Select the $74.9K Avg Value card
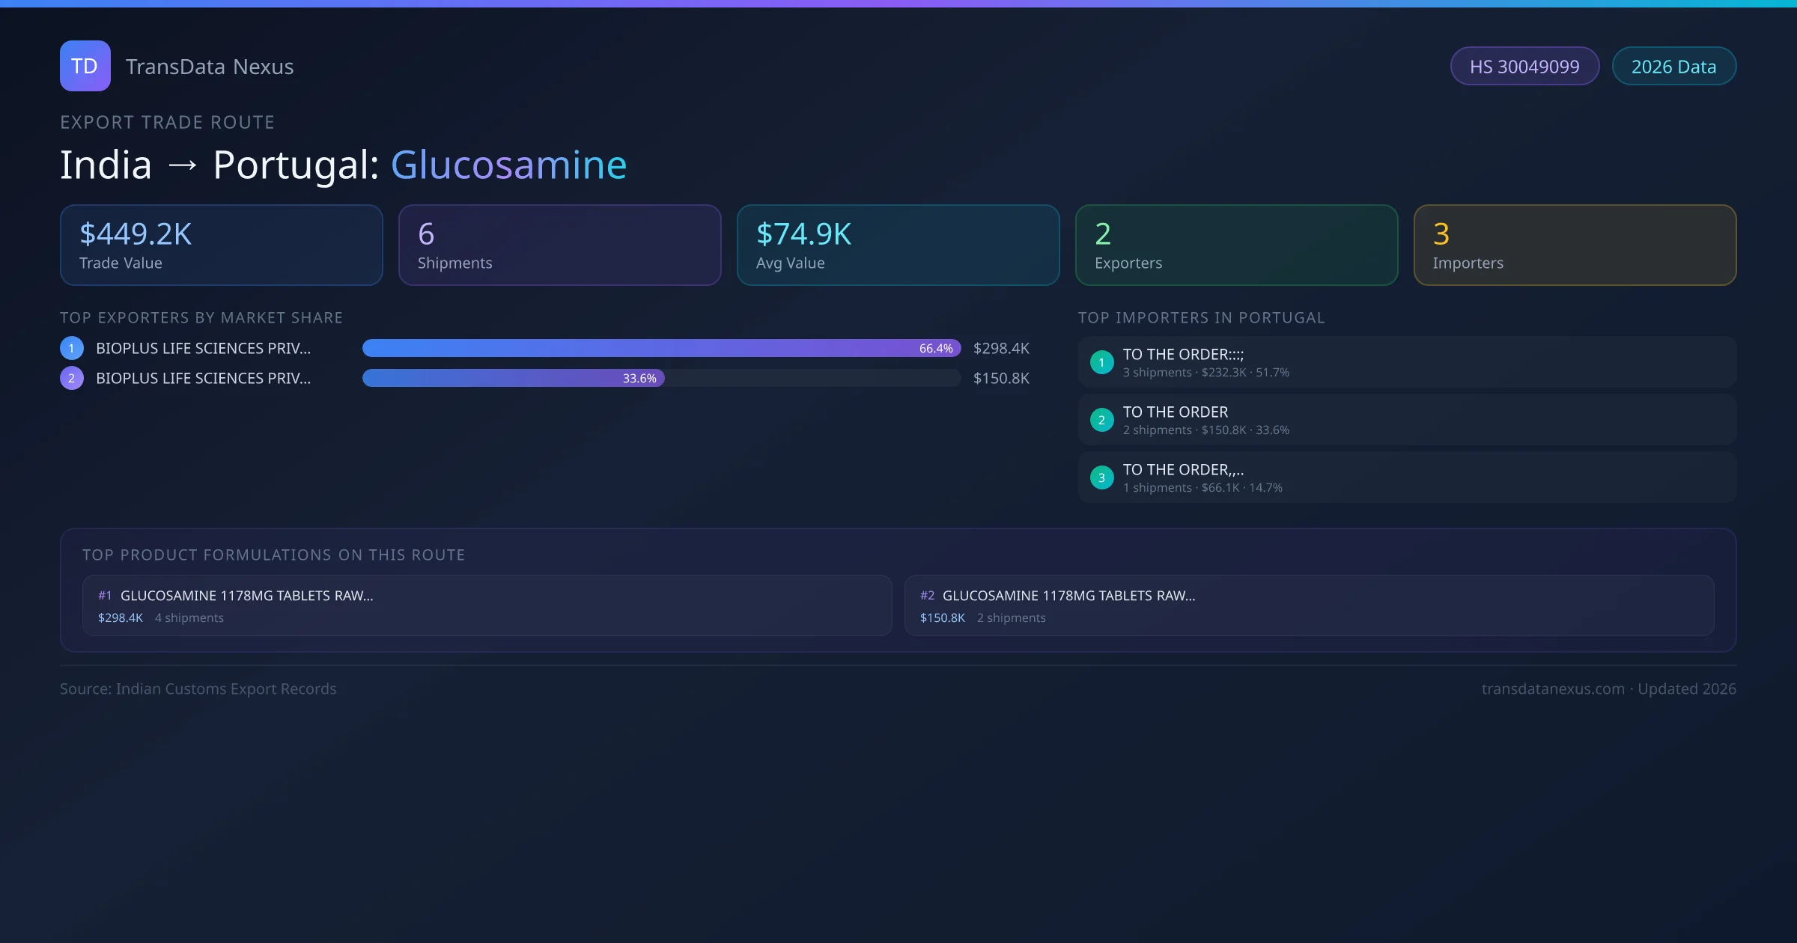 click(x=898, y=245)
